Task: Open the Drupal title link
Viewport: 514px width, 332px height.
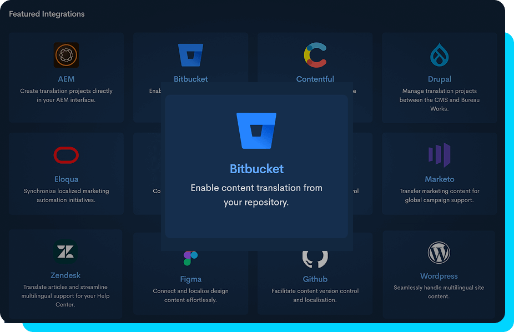Action: pyautogui.click(x=439, y=79)
